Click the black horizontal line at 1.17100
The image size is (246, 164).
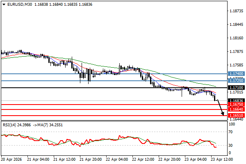pyautogui.click(x=111, y=88)
